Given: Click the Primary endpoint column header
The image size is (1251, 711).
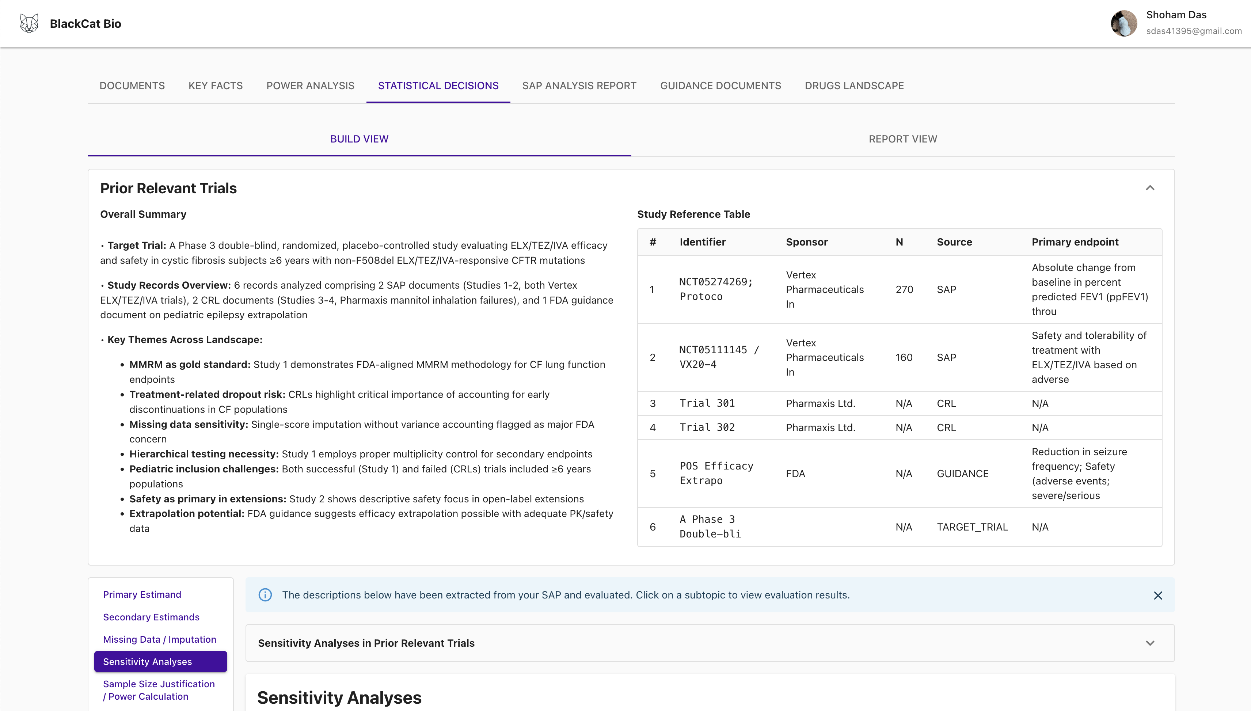Looking at the screenshot, I should click(x=1075, y=242).
